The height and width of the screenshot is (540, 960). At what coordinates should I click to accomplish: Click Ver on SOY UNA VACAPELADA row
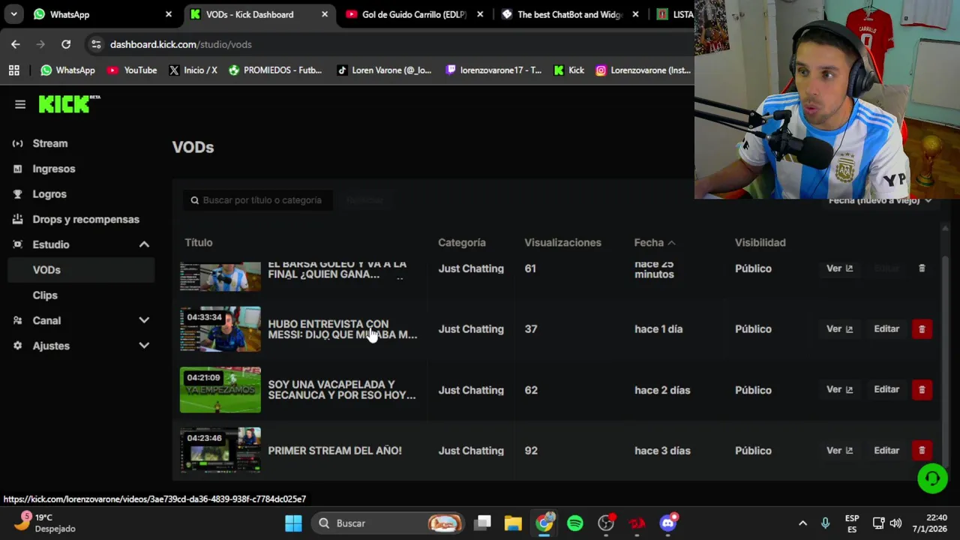(x=839, y=389)
